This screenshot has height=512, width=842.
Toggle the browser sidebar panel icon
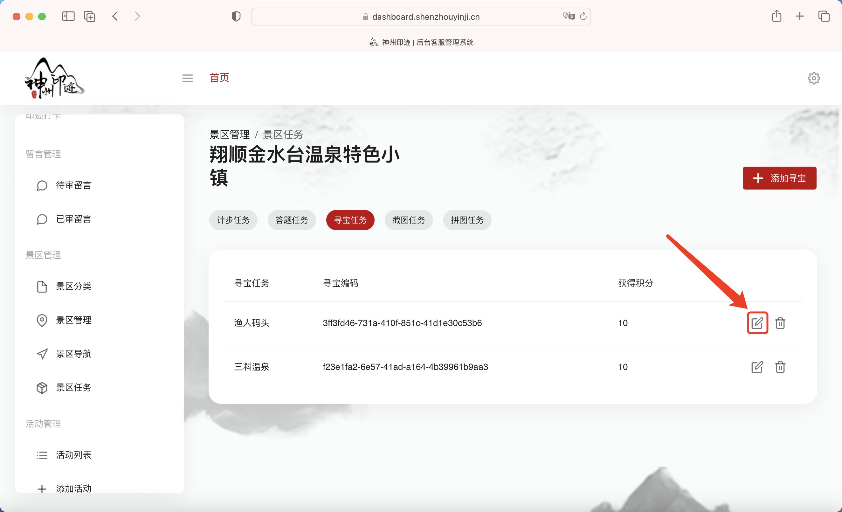(68, 16)
